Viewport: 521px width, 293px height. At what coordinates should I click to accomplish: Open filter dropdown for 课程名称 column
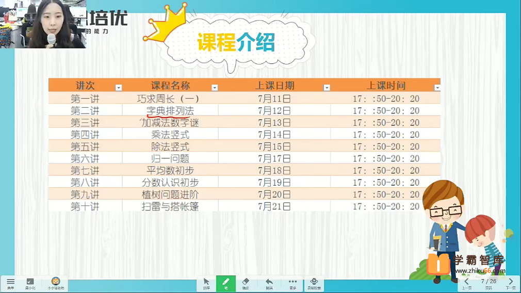(215, 88)
